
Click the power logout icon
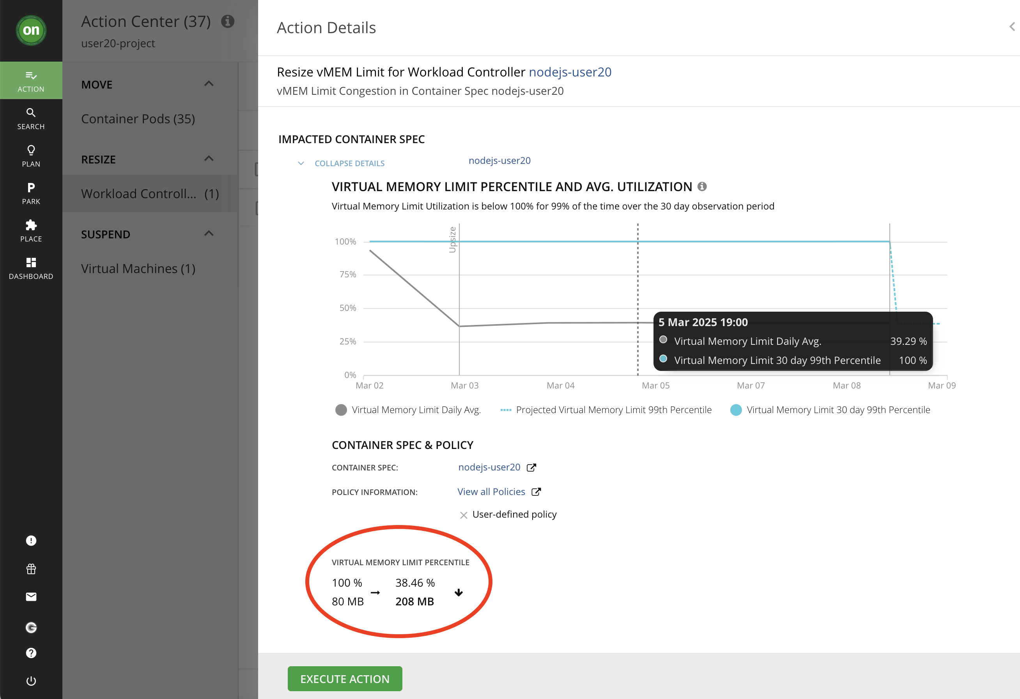pyautogui.click(x=31, y=681)
